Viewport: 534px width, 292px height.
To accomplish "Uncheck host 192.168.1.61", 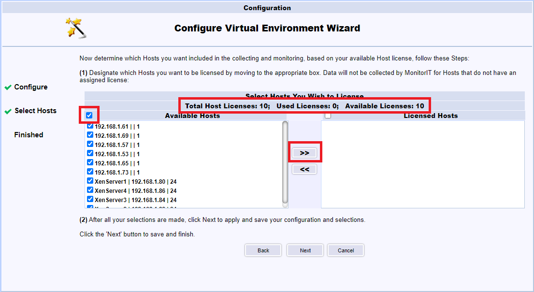I will [x=90, y=126].
